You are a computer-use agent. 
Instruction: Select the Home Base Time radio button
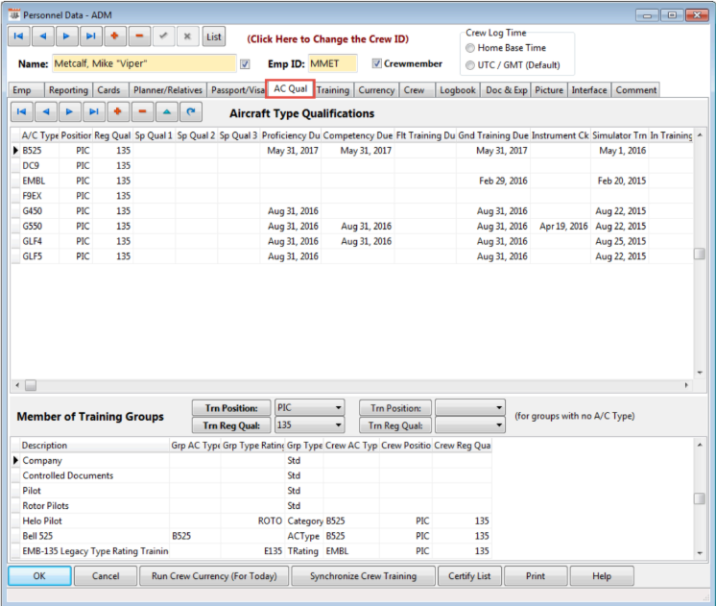(470, 48)
